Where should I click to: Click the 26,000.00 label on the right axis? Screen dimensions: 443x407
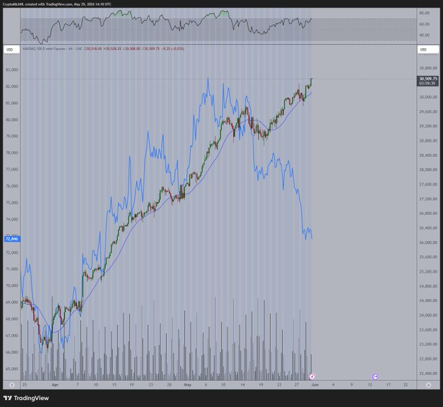tap(428, 243)
